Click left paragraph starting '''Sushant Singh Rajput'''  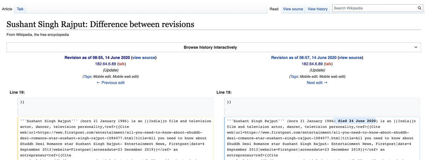115,138
